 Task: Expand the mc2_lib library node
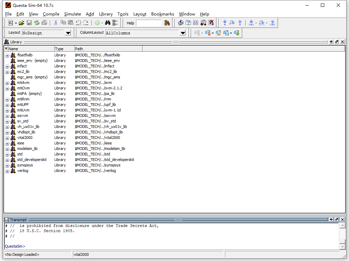tap(7, 72)
